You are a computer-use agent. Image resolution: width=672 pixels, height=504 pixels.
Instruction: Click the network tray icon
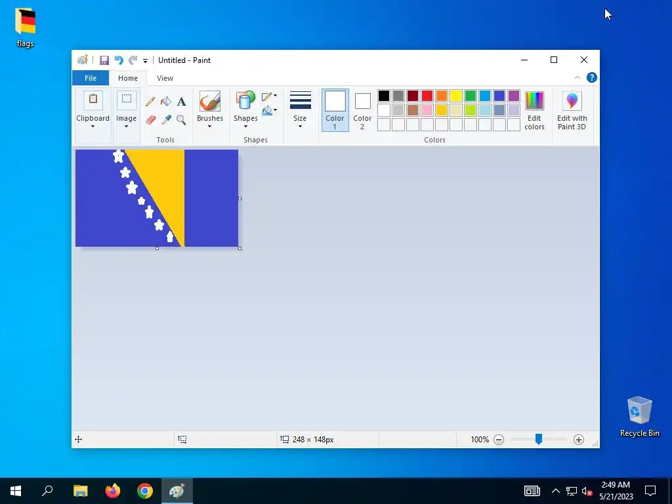tap(572, 491)
